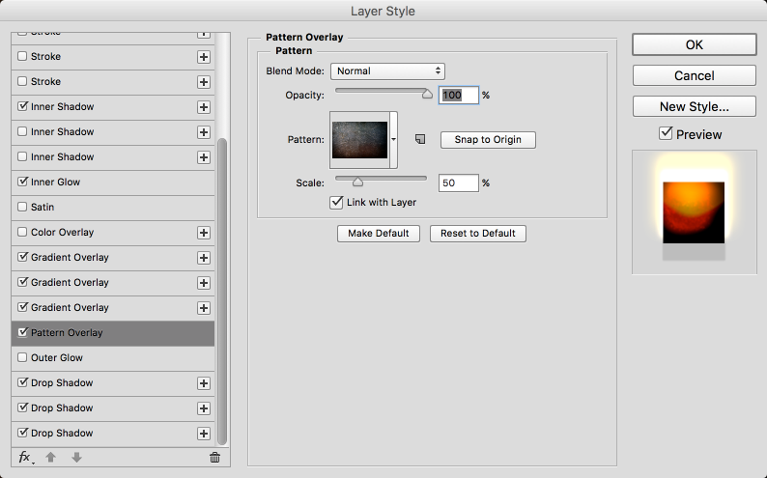Click the plus icon beside Color Overlay
The image size is (767, 478).
pos(204,233)
